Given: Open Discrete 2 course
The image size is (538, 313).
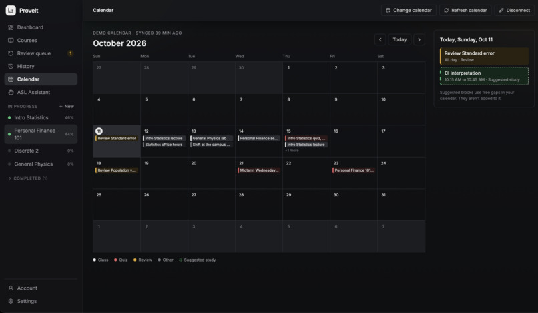Looking at the screenshot, I should coord(41,151).
